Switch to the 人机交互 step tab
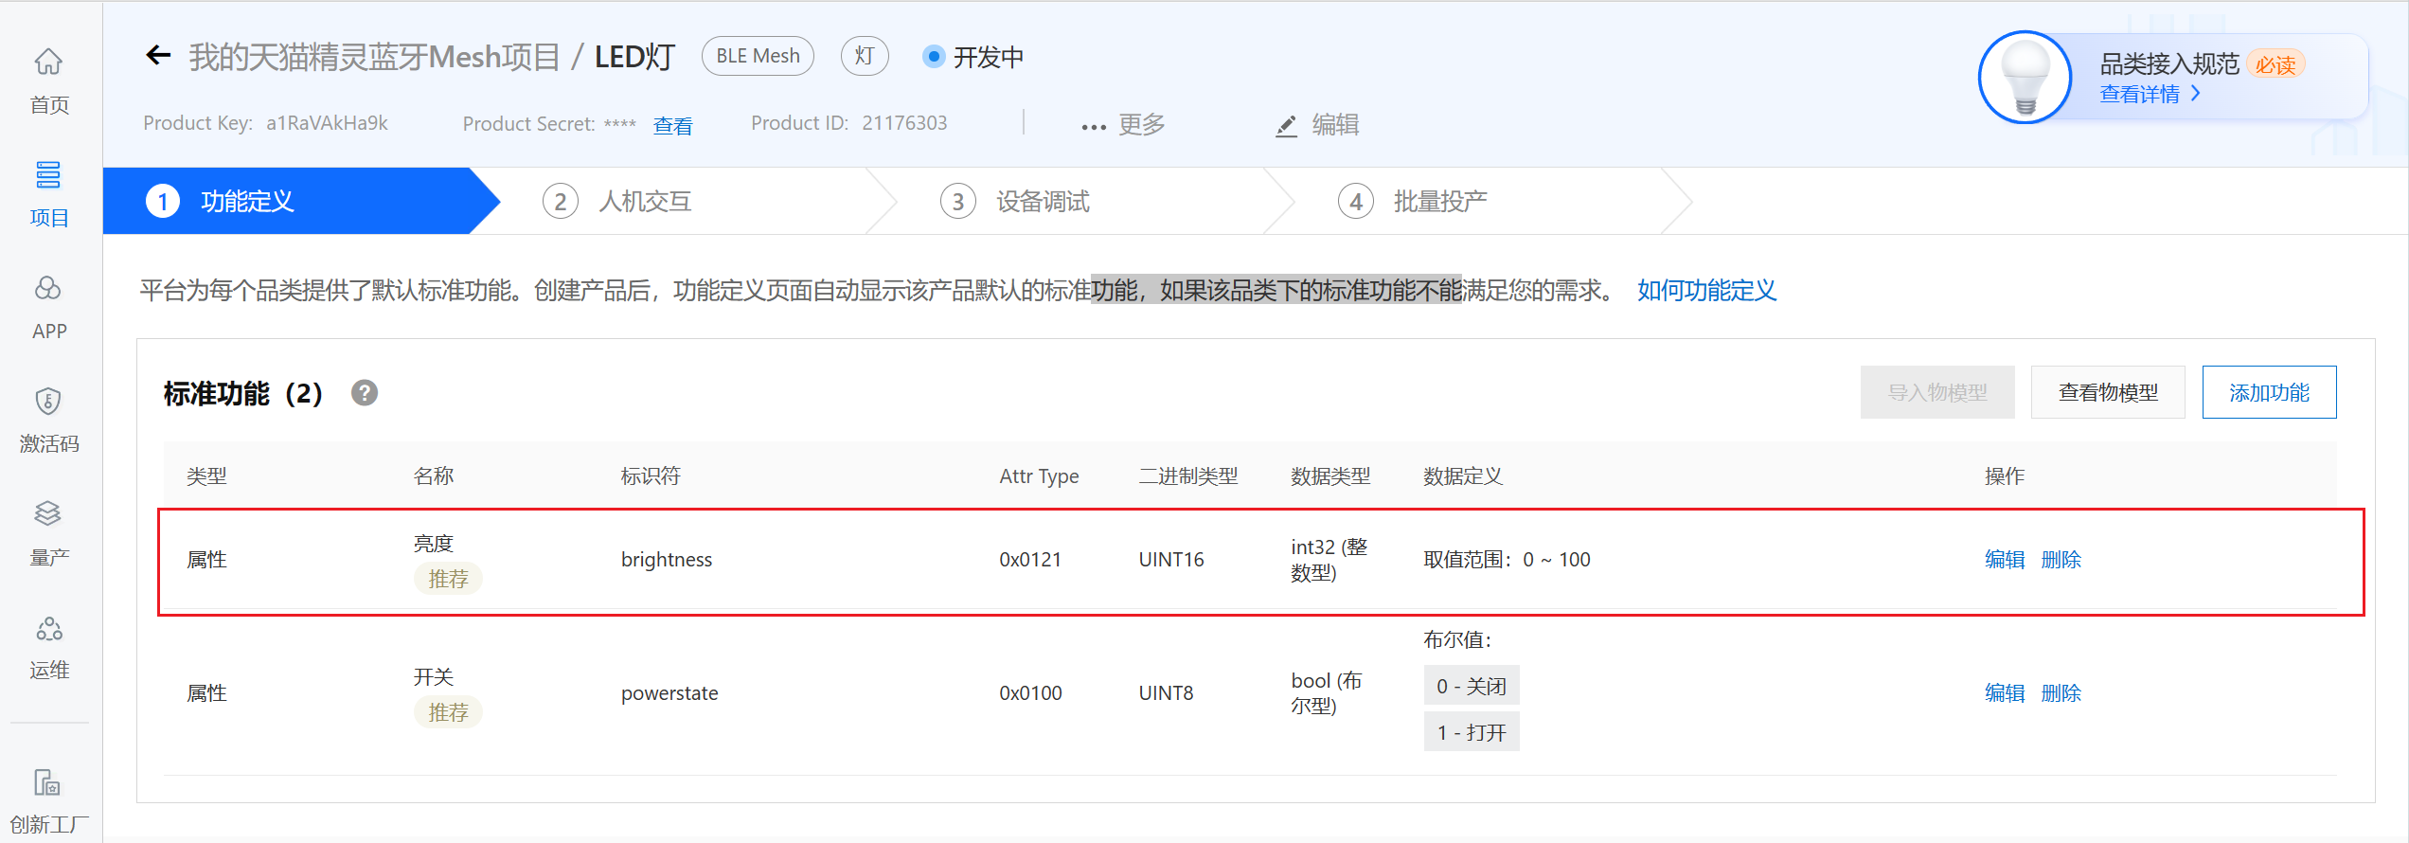 (x=644, y=202)
